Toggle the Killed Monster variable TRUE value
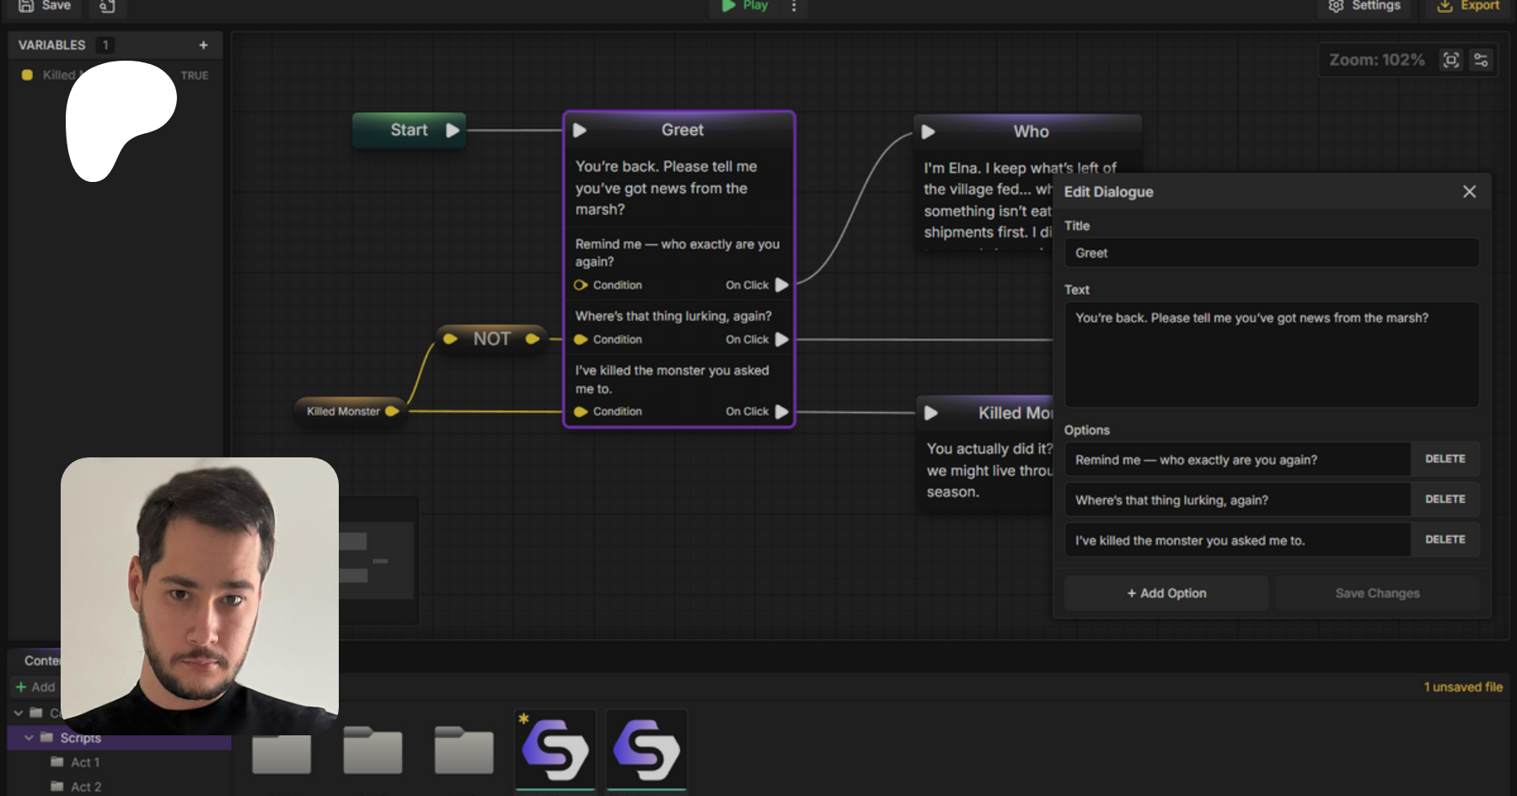 pyautogui.click(x=194, y=76)
